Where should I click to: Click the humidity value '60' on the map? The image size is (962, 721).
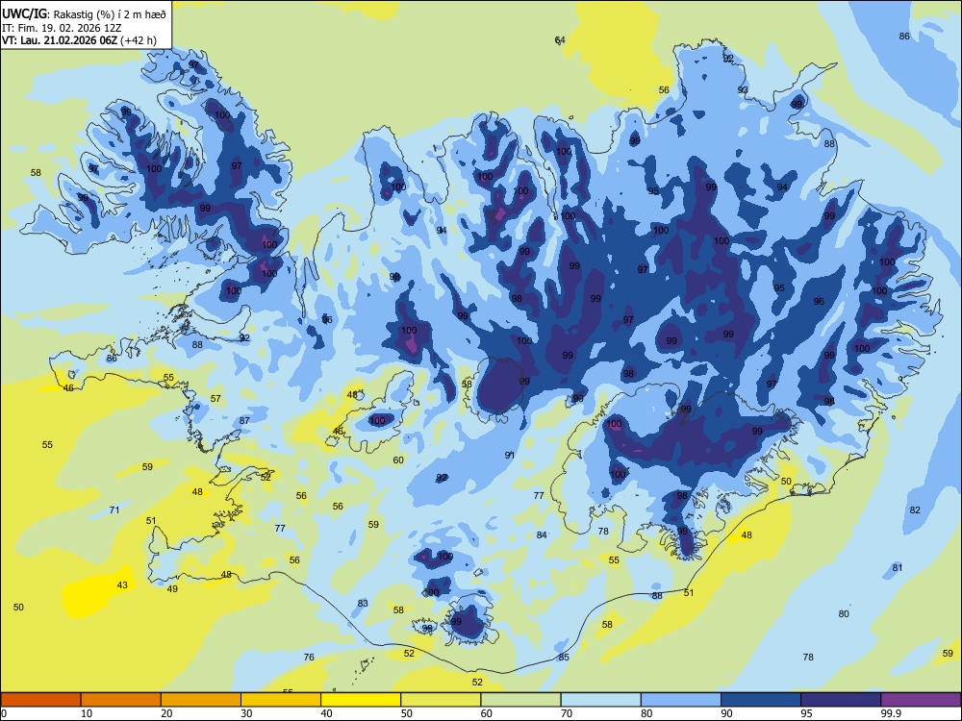coord(398,460)
